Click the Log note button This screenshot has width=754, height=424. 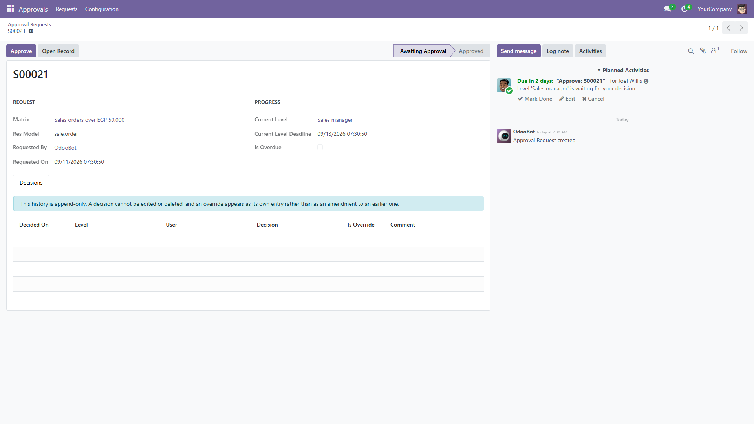pyautogui.click(x=558, y=51)
